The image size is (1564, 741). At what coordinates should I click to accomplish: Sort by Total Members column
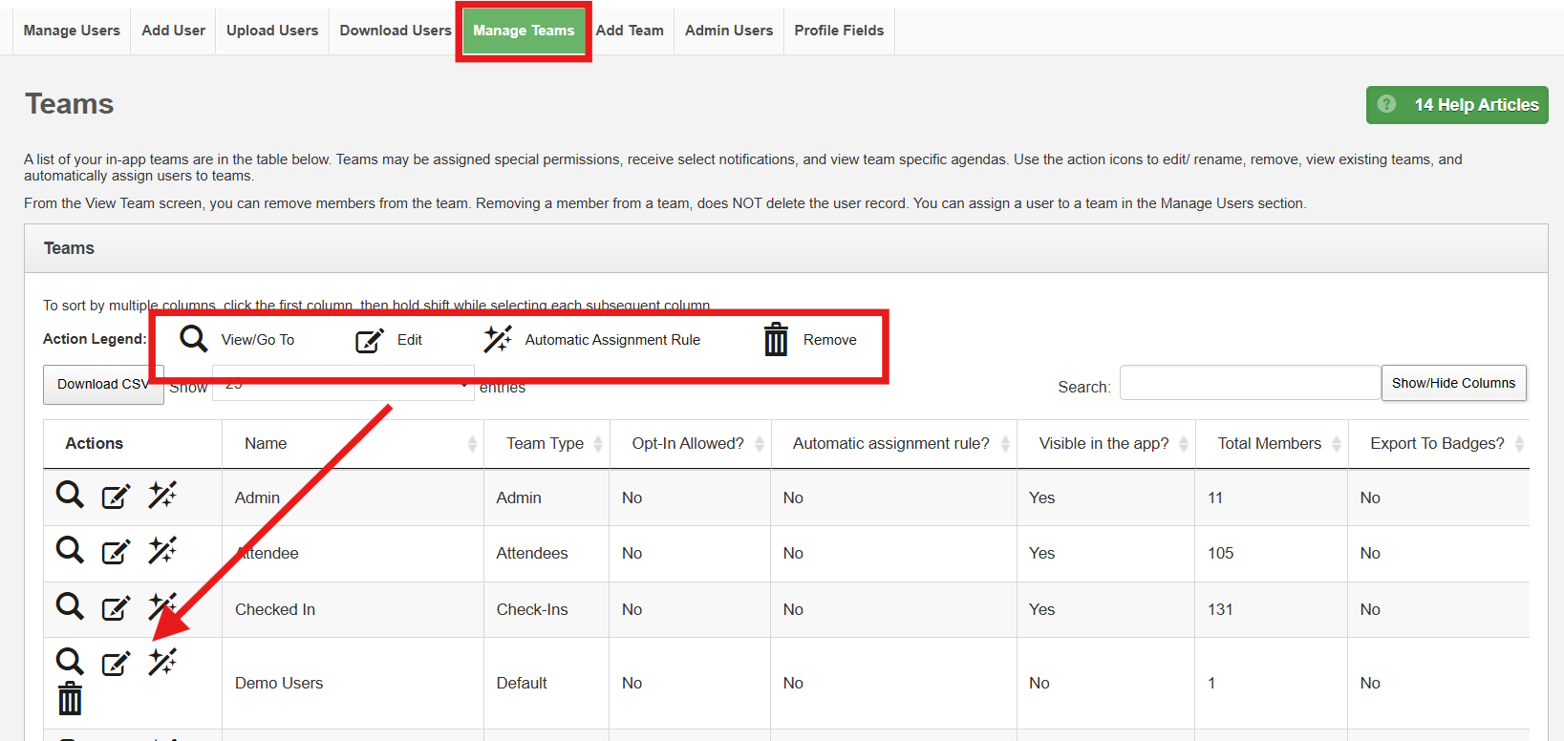click(x=1270, y=444)
